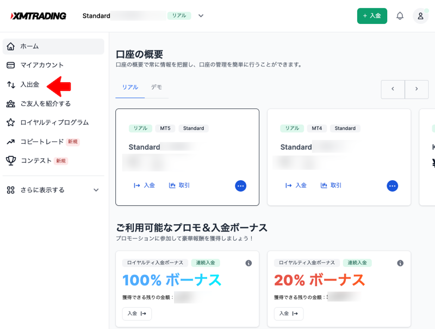Click 新規 badge next to コピートレード
The image size is (435, 329).
coord(73,142)
